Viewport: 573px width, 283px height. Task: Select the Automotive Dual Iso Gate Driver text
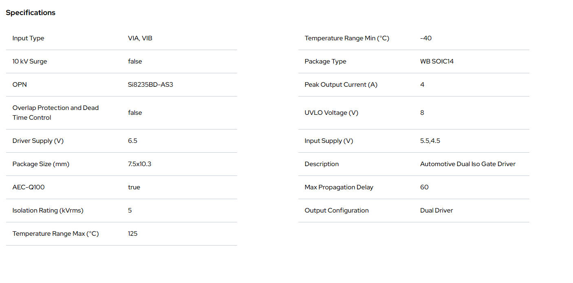pyautogui.click(x=467, y=164)
